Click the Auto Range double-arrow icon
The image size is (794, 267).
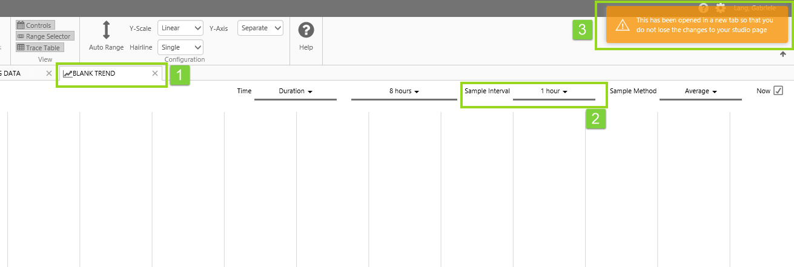[106, 30]
